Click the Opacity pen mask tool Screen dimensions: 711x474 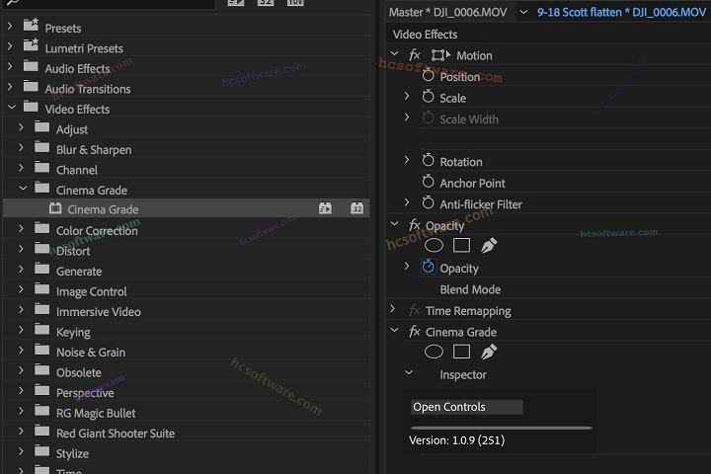point(488,246)
